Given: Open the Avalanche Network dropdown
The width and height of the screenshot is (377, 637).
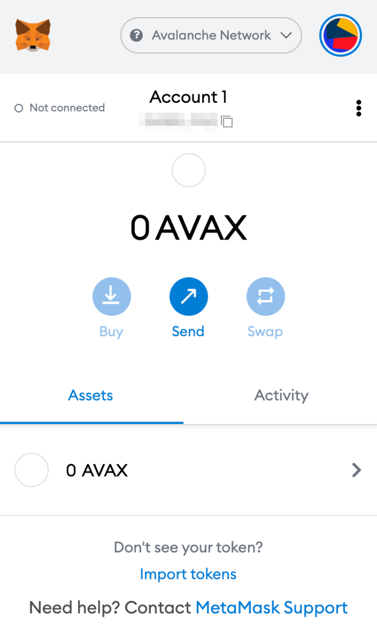Looking at the screenshot, I should (x=211, y=36).
